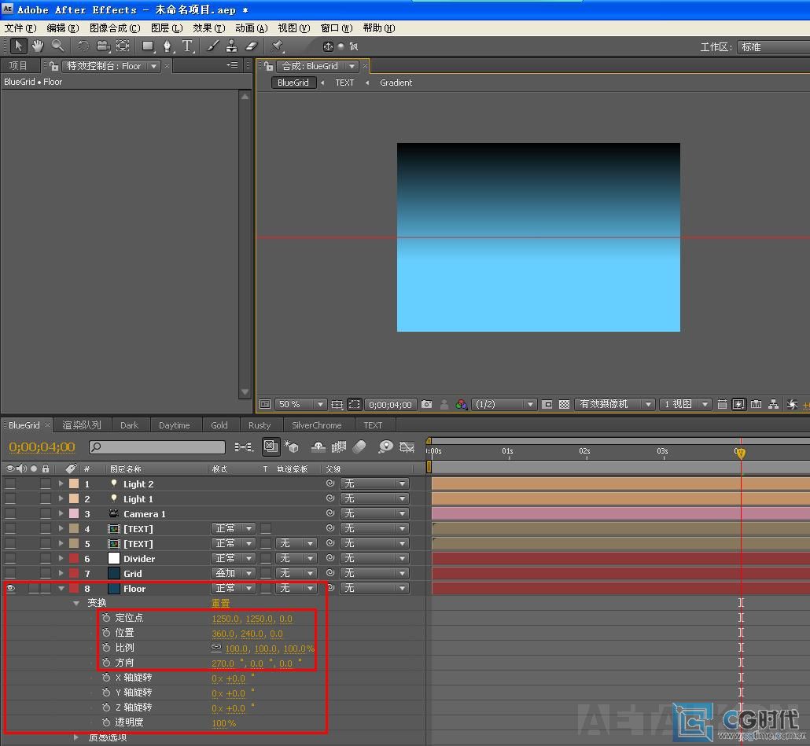Toggle the draft 3D timeline button
Image resolution: width=810 pixels, height=746 pixels.
click(x=292, y=446)
